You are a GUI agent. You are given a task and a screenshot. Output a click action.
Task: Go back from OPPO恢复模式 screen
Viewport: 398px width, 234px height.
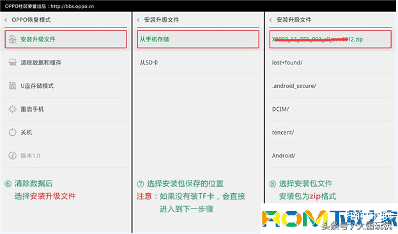(6, 20)
